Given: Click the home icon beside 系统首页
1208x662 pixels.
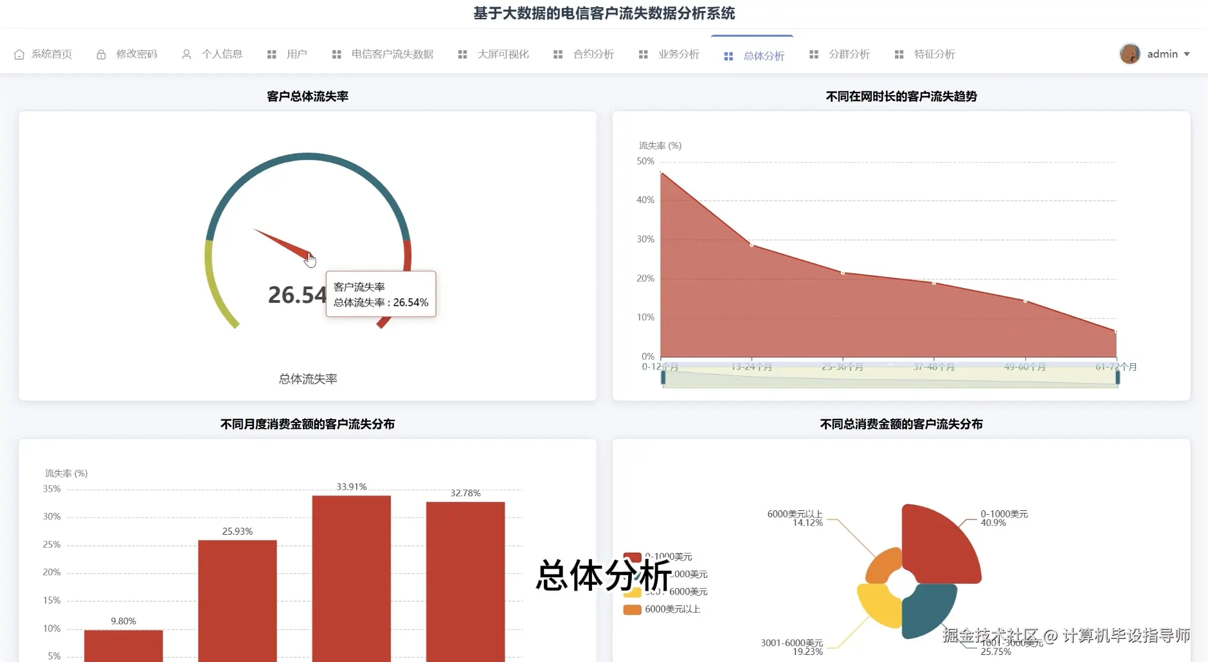Looking at the screenshot, I should coord(19,55).
